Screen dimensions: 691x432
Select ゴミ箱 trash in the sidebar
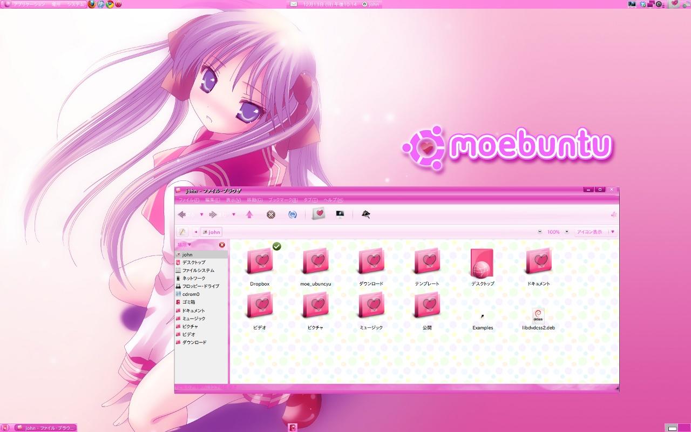click(201, 302)
